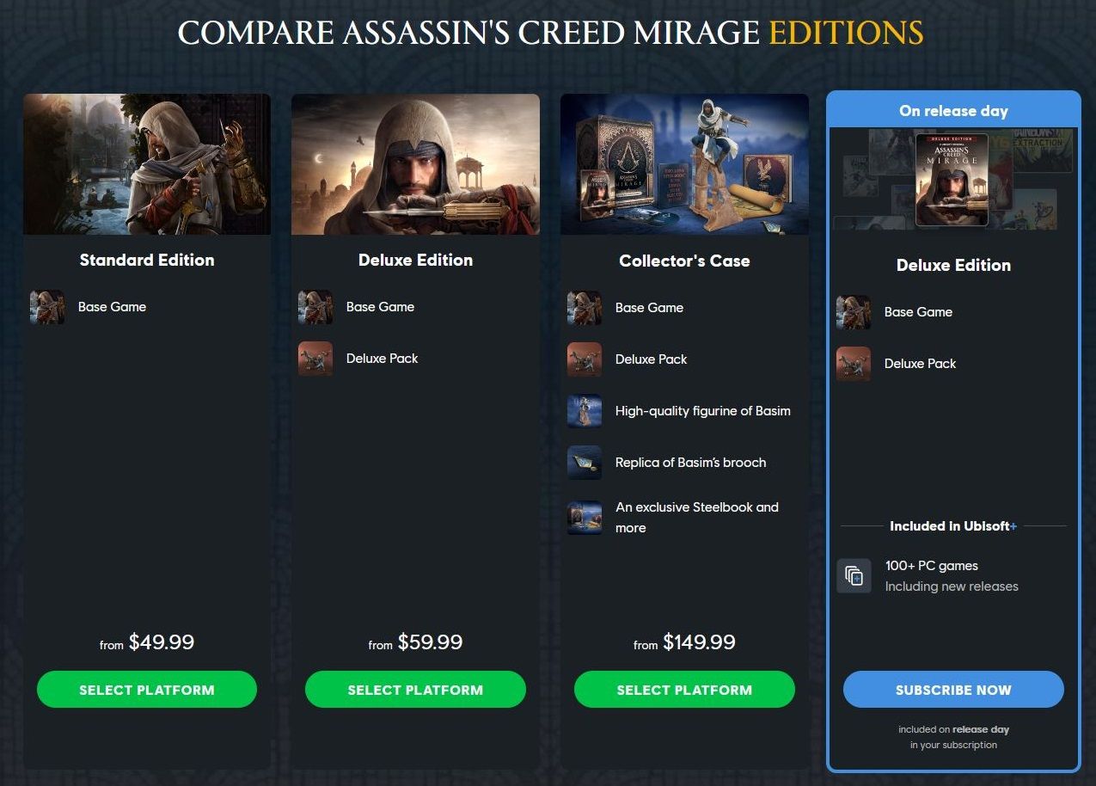Click Deluxe Pack icon in Ubisoft+ card

point(854,364)
